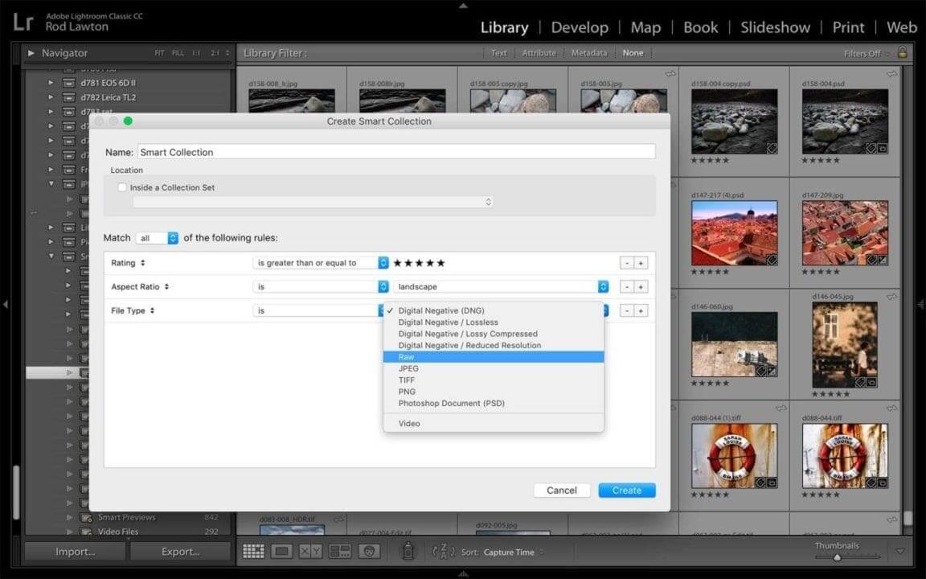Click plus button on Rating rule

pos(641,263)
